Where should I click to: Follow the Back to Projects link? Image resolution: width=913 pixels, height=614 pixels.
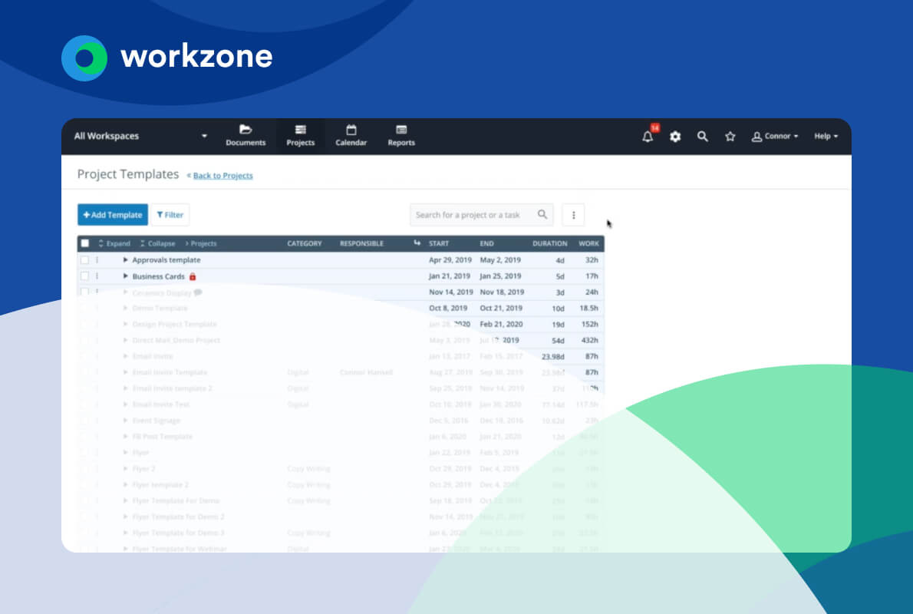tap(222, 176)
